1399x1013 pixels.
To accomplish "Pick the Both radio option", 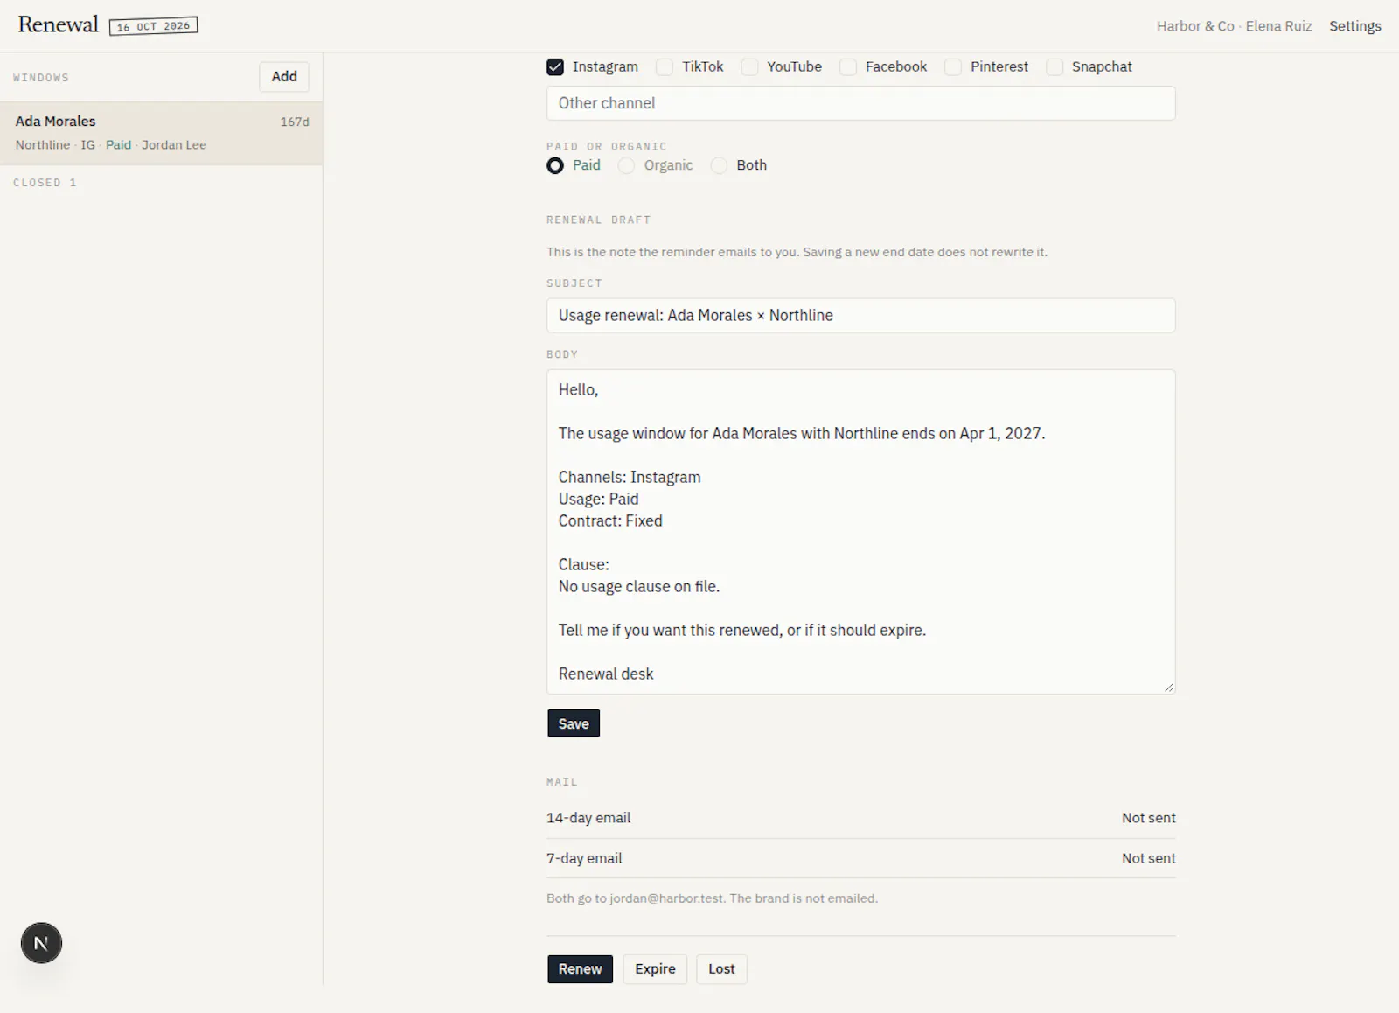I will click(x=719, y=165).
